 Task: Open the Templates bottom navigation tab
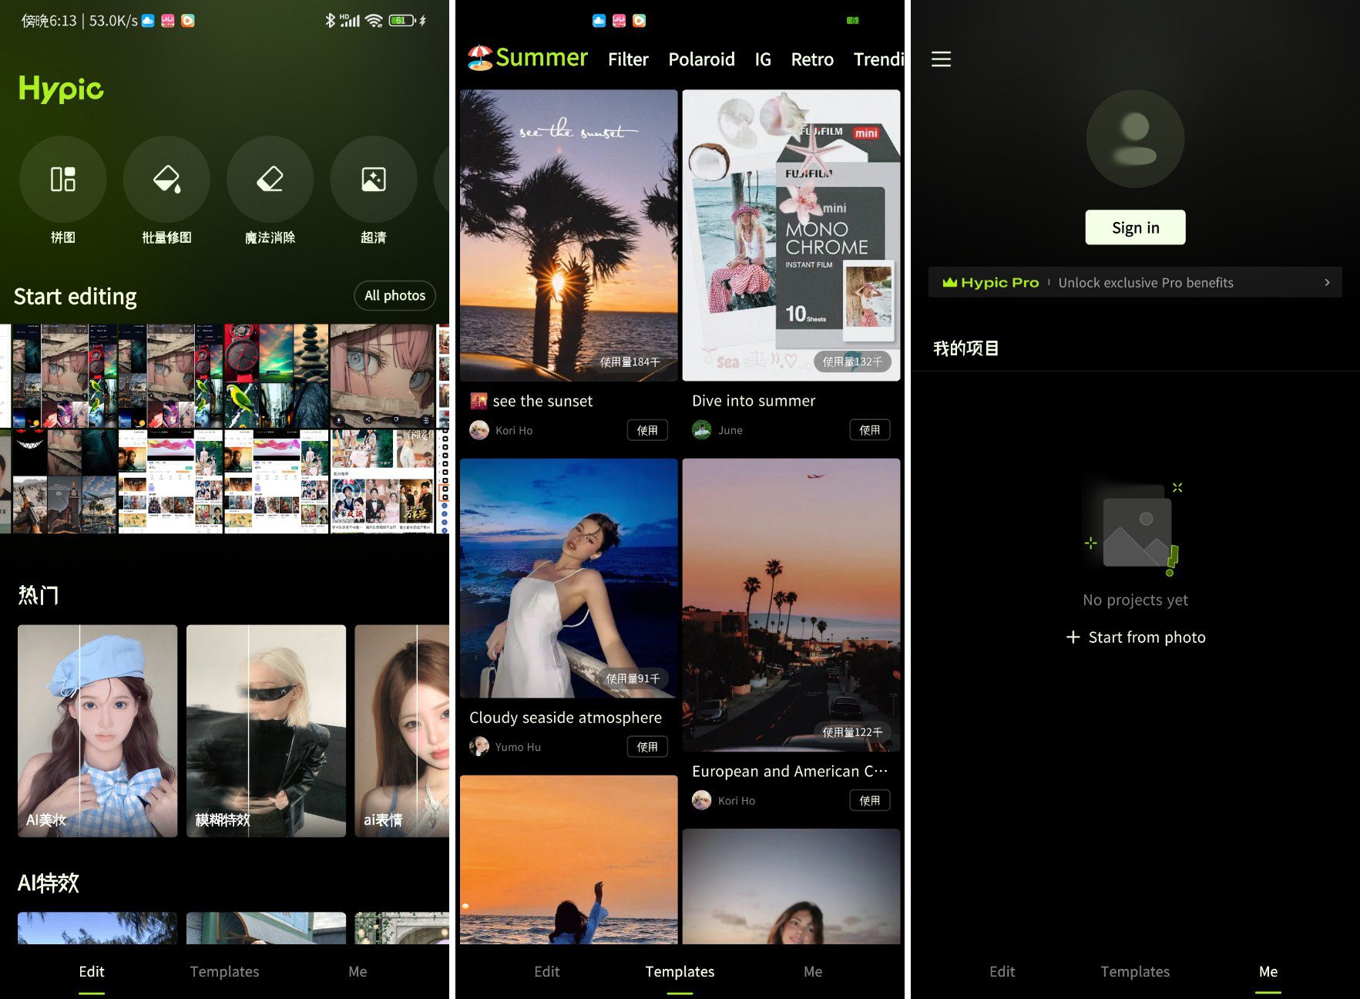click(x=680, y=971)
